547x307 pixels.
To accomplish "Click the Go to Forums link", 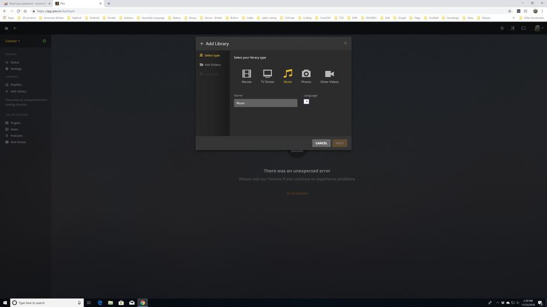I will click(x=297, y=193).
